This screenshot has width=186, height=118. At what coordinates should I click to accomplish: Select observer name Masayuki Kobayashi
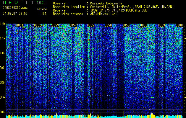coord(106,3)
